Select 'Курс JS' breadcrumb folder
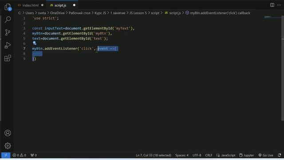This screenshot has height=160, width=284. click(100, 13)
